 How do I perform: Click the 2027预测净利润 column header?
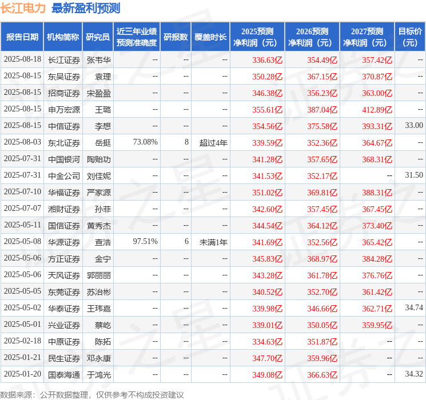(367, 37)
